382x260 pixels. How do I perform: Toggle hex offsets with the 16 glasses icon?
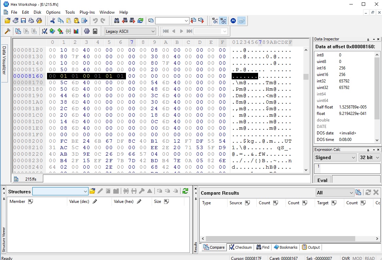pos(223,21)
